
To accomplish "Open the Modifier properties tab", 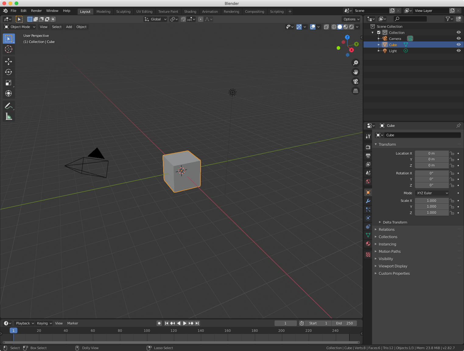I will 368,201.
